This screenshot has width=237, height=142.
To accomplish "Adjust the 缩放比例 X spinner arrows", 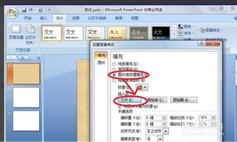I will pos(214,118).
